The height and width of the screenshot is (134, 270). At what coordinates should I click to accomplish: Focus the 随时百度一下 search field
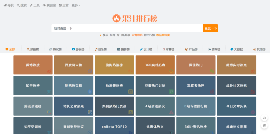127,28
